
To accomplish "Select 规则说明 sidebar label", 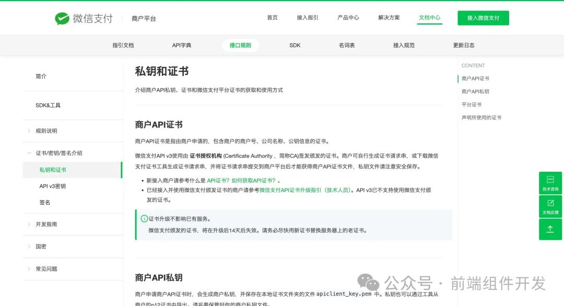I will tap(46, 131).
